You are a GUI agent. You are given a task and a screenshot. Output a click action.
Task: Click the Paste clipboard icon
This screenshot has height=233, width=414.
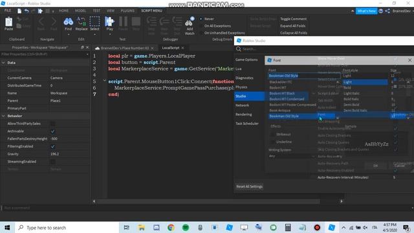click(8, 21)
